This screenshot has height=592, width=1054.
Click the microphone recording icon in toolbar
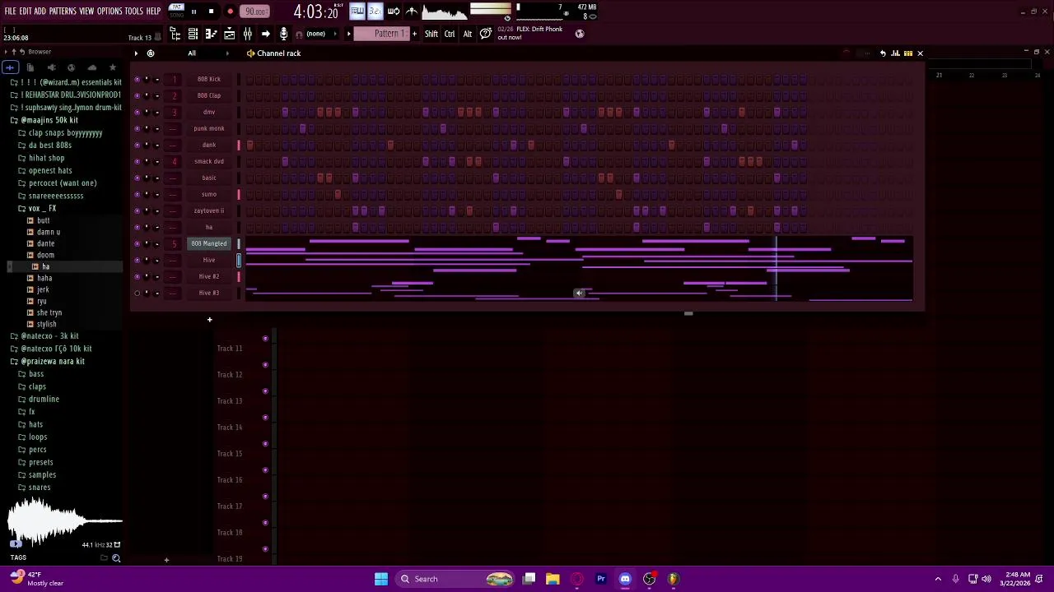[x=284, y=34]
